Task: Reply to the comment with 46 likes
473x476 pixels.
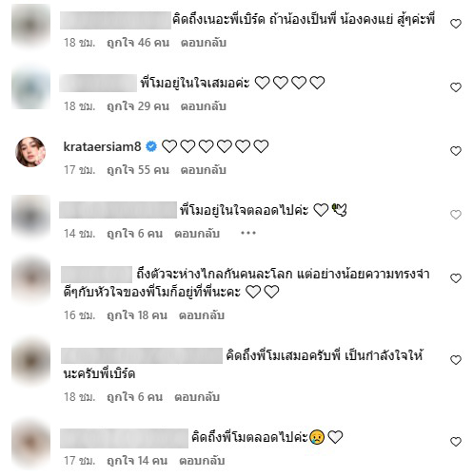Action: click(204, 43)
